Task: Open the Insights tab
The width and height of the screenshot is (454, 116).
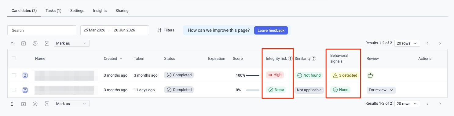Action: [100, 11]
